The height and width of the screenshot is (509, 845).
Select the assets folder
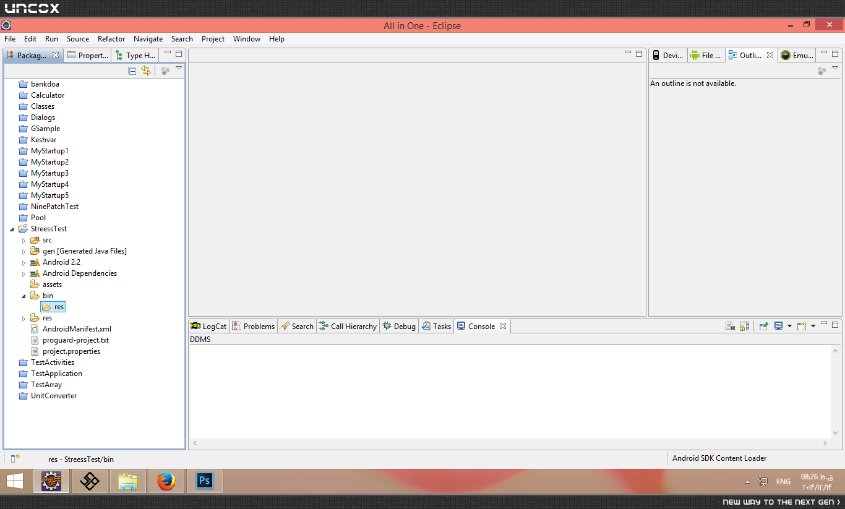coord(52,284)
